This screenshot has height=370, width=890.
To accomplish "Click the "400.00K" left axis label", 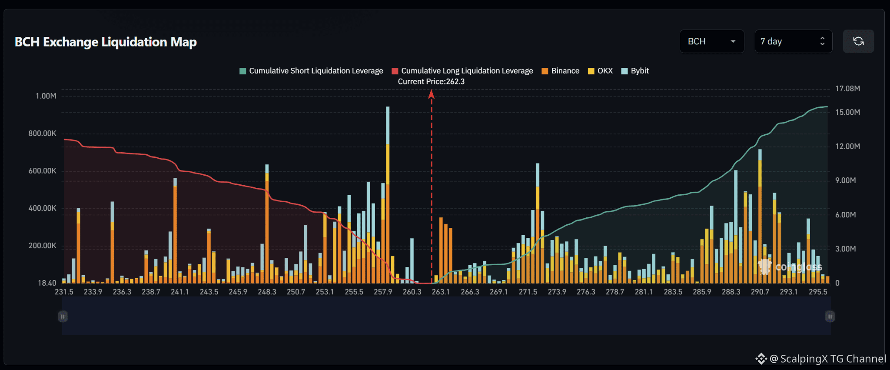I will [x=43, y=208].
